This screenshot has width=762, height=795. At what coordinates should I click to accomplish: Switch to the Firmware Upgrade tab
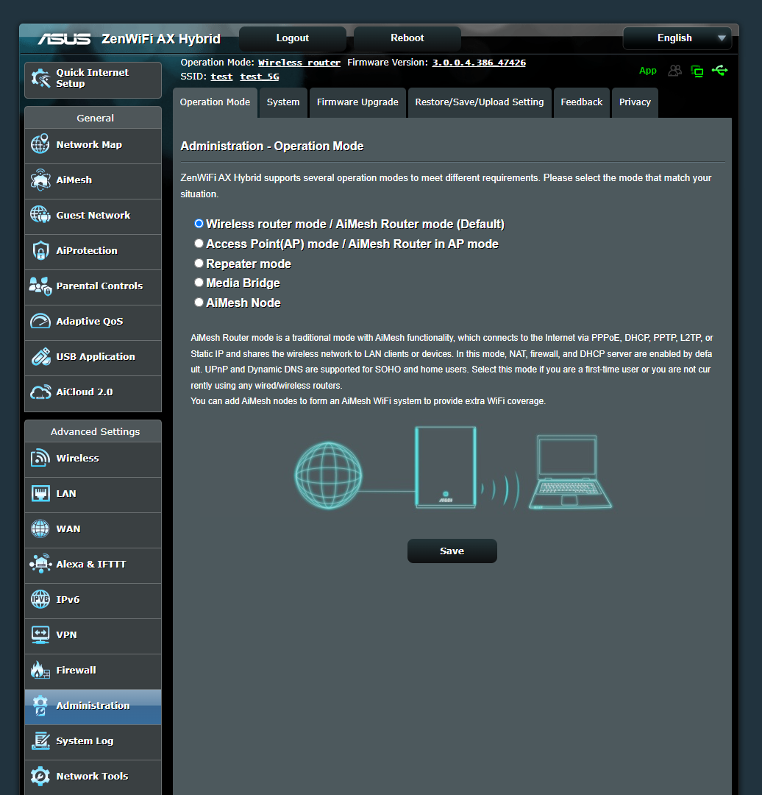[357, 102]
